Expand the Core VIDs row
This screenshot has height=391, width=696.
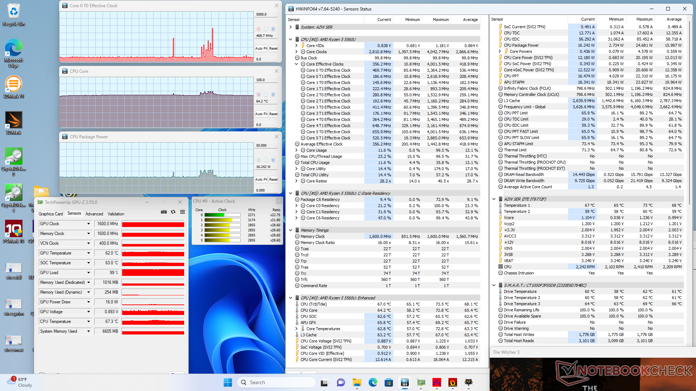coord(296,46)
